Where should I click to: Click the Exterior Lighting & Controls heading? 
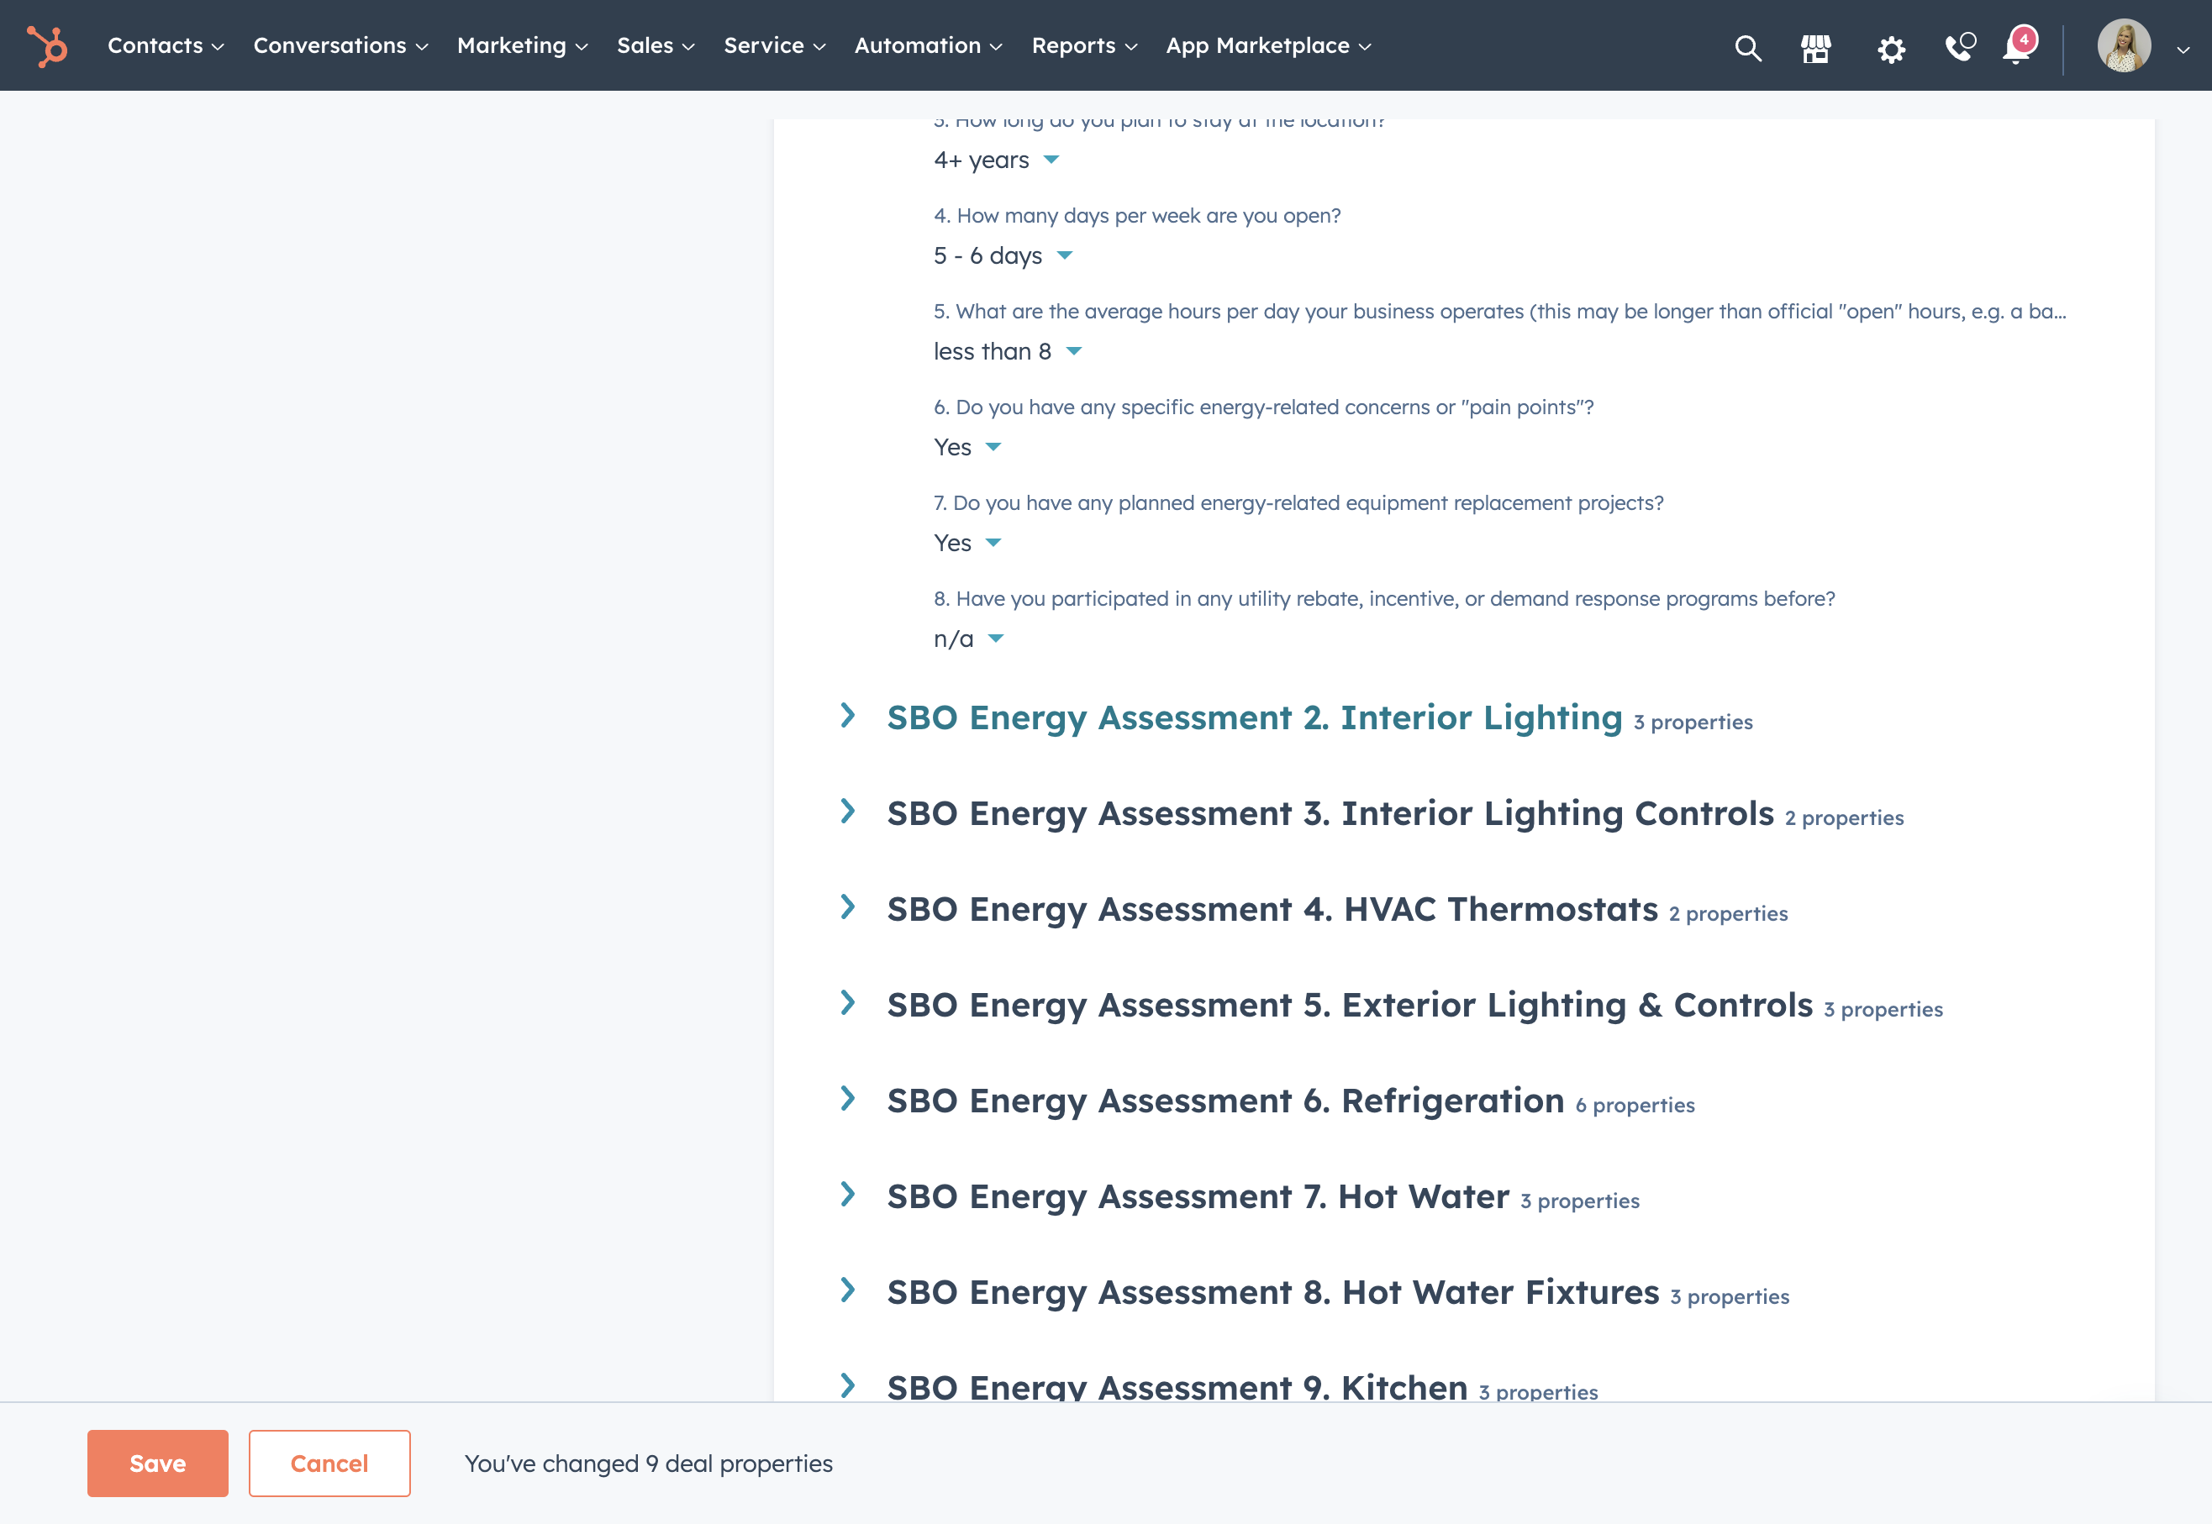pyautogui.click(x=1350, y=1006)
